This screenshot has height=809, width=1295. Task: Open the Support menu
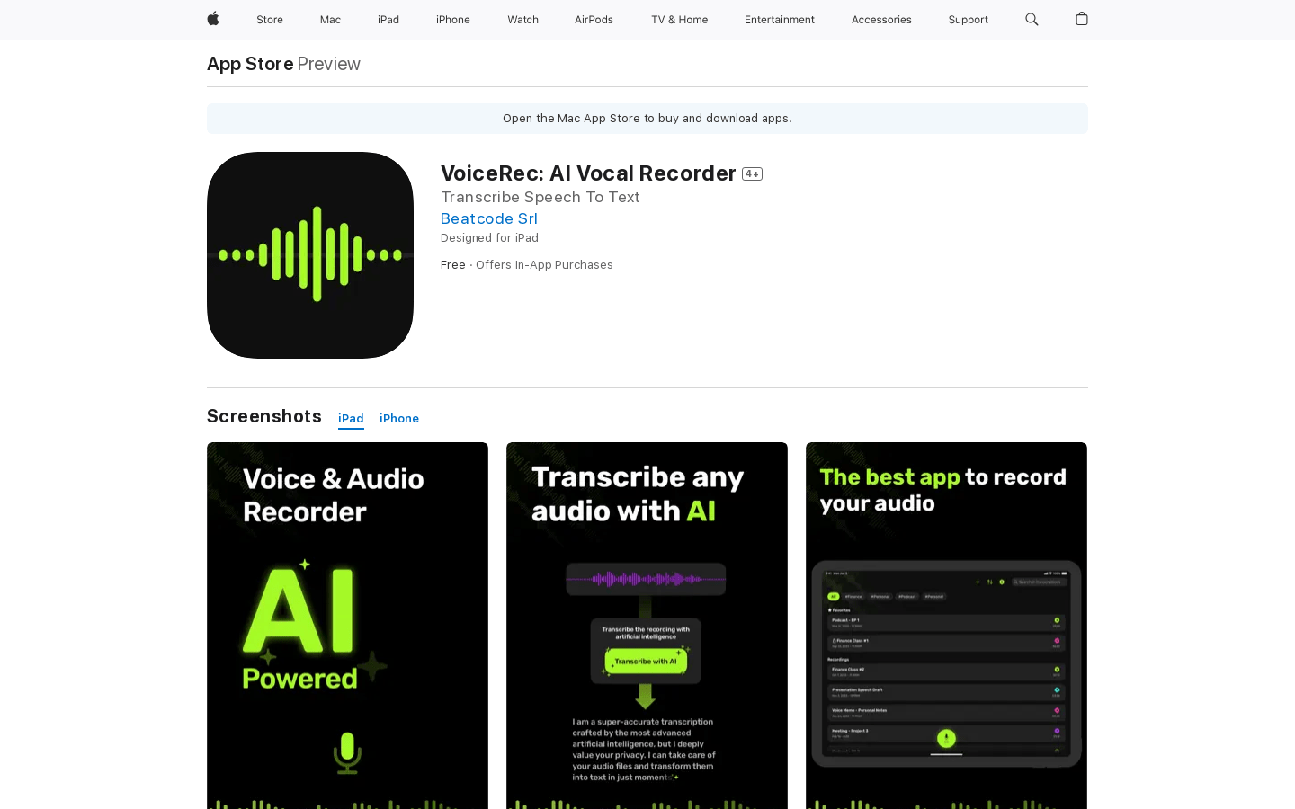coord(968,19)
